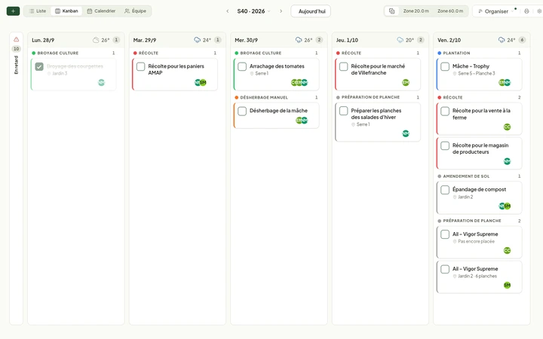Click Wednesday's rain weather icon
The width and height of the screenshot is (543, 339).
[299, 40]
